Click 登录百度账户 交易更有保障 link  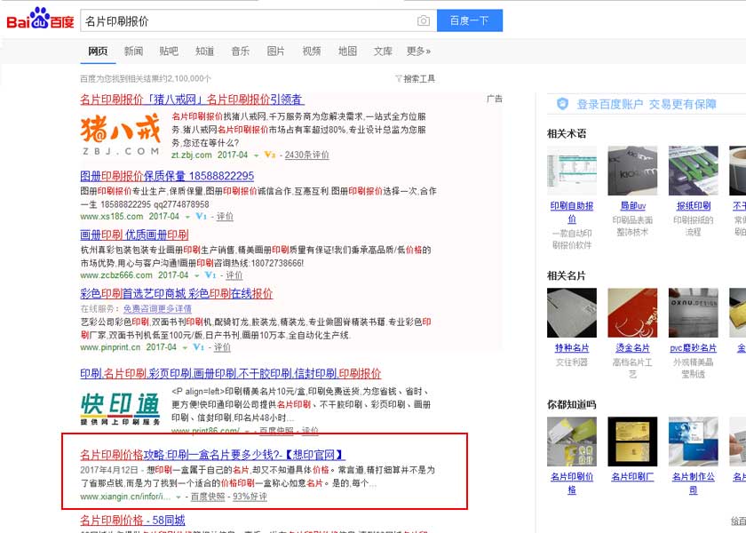pyautogui.click(x=647, y=104)
